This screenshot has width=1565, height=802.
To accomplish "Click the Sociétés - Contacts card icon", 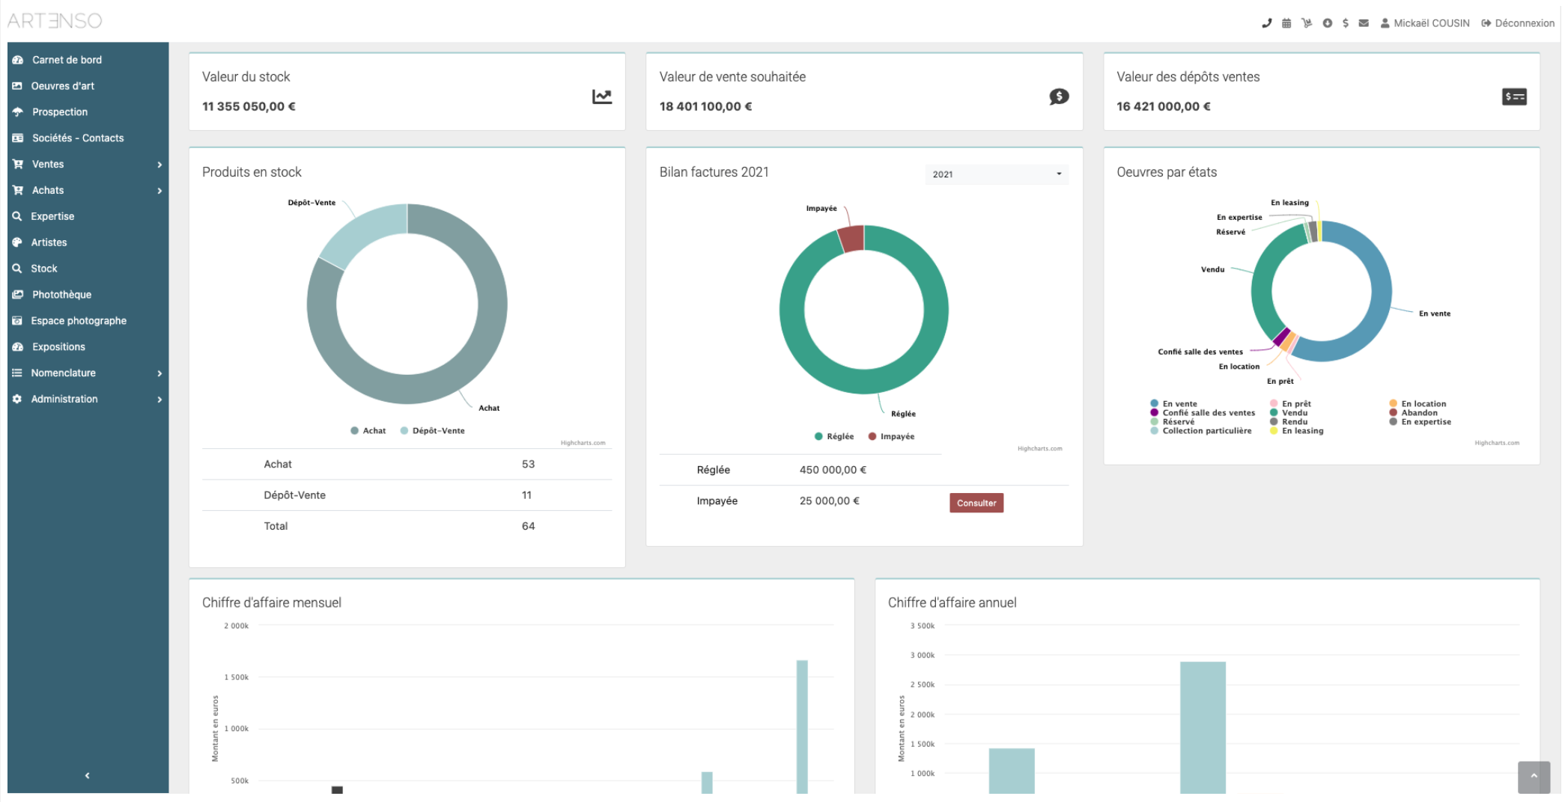I will point(18,138).
